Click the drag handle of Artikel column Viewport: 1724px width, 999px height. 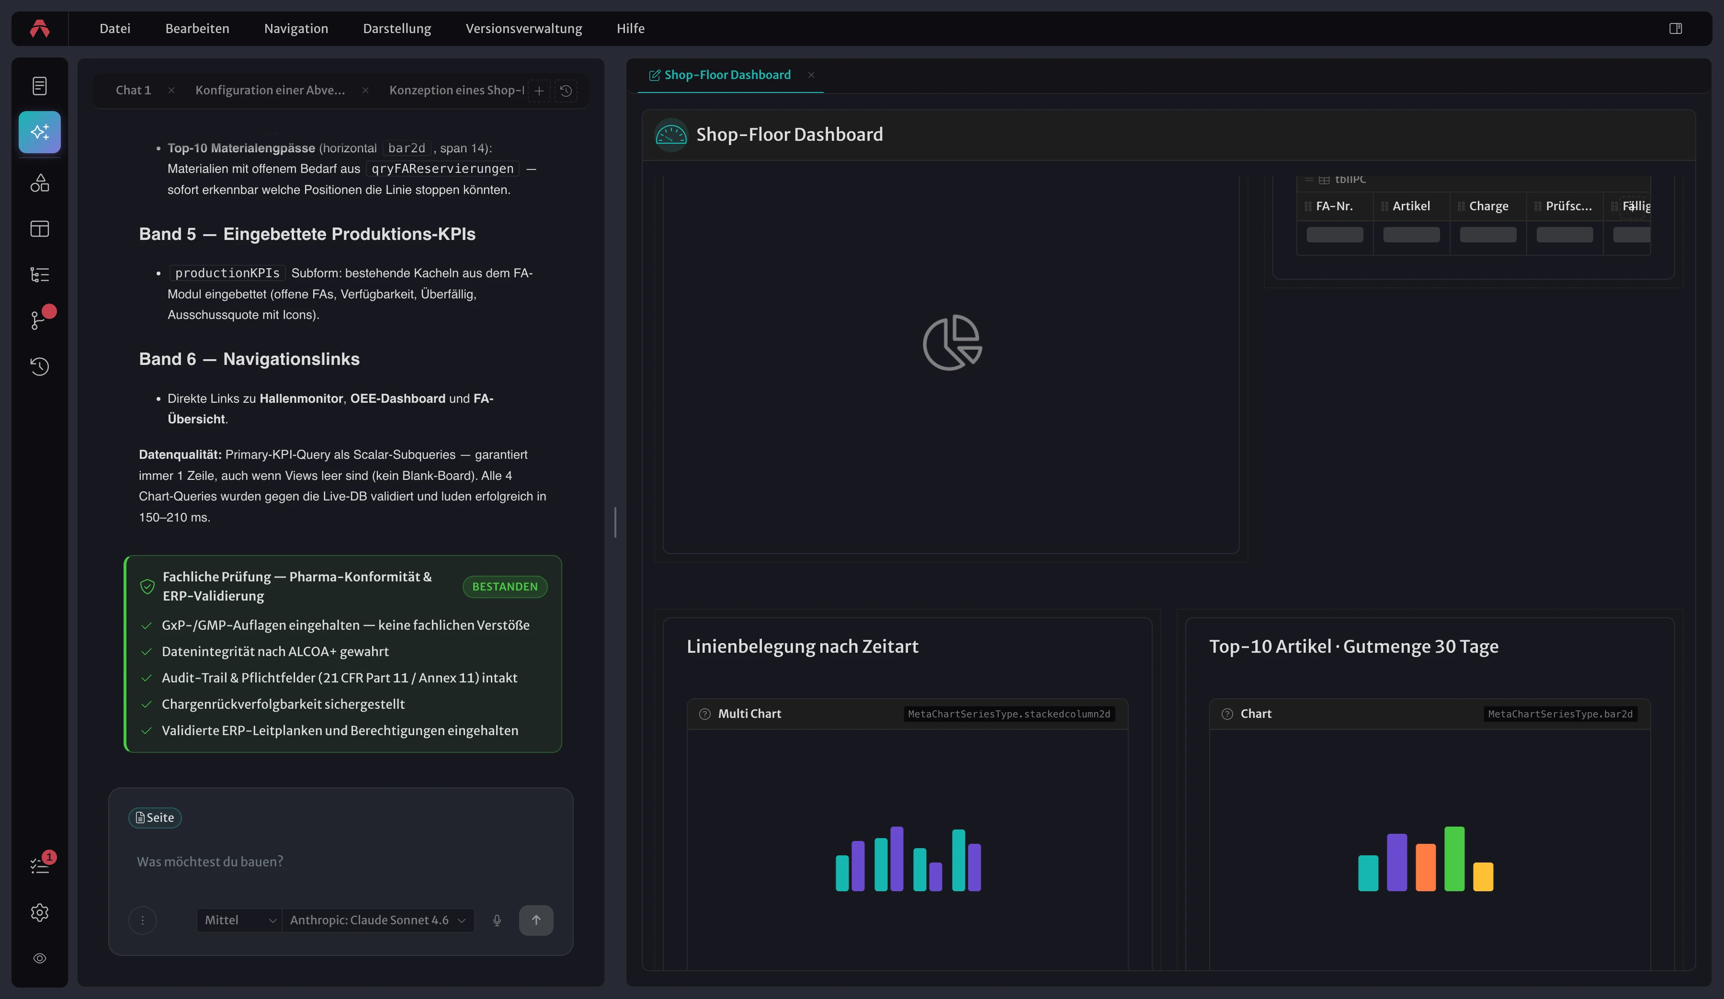click(1384, 206)
